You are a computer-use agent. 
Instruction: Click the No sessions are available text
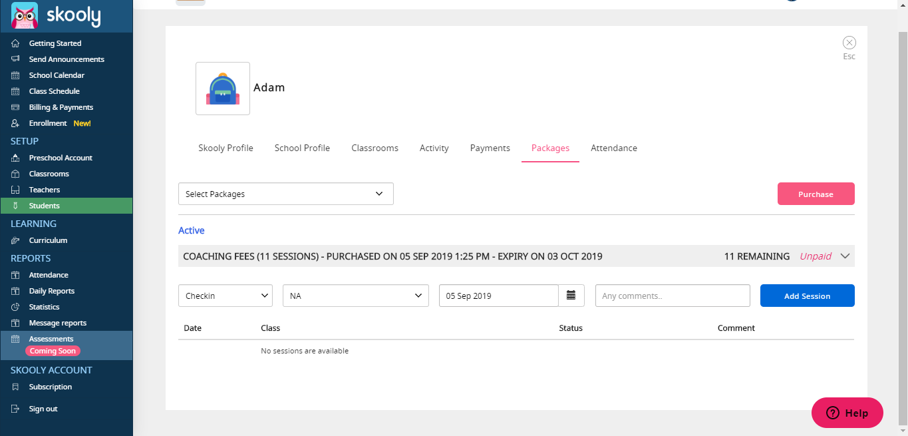pyautogui.click(x=305, y=351)
